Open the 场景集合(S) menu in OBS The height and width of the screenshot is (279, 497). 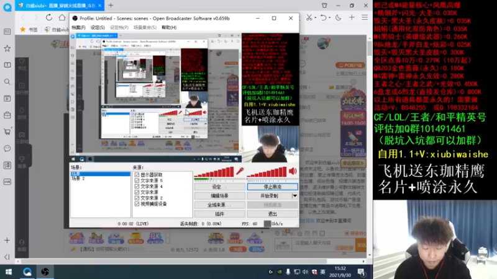(145, 27)
